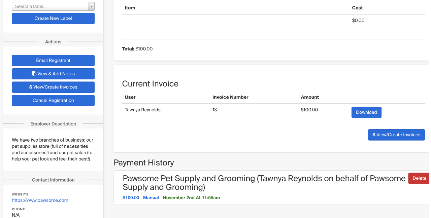Click the label dropdown arrow
The image size is (431, 218).
(91, 6)
